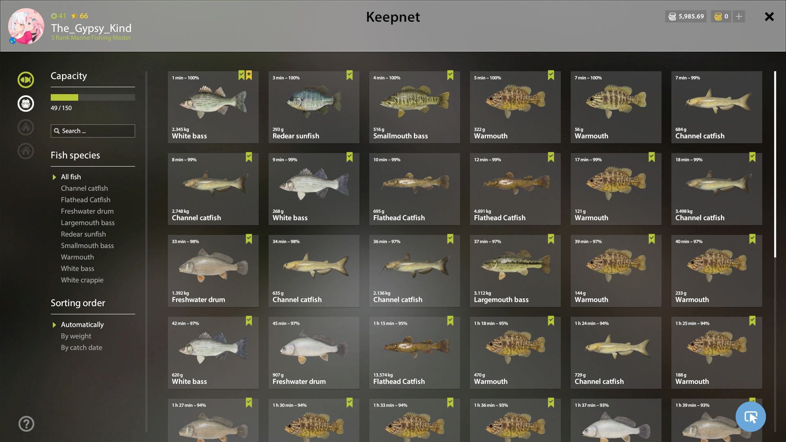The width and height of the screenshot is (786, 442).
Task: Click the vertical scrollbar on the right
Action: pyautogui.click(x=775, y=165)
